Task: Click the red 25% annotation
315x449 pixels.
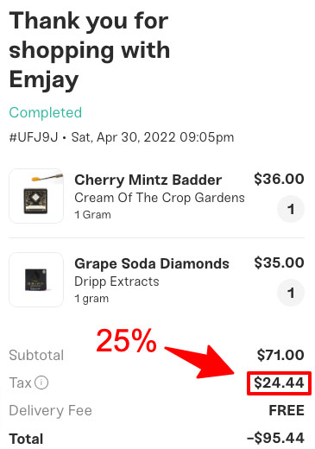Action: coord(126,341)
